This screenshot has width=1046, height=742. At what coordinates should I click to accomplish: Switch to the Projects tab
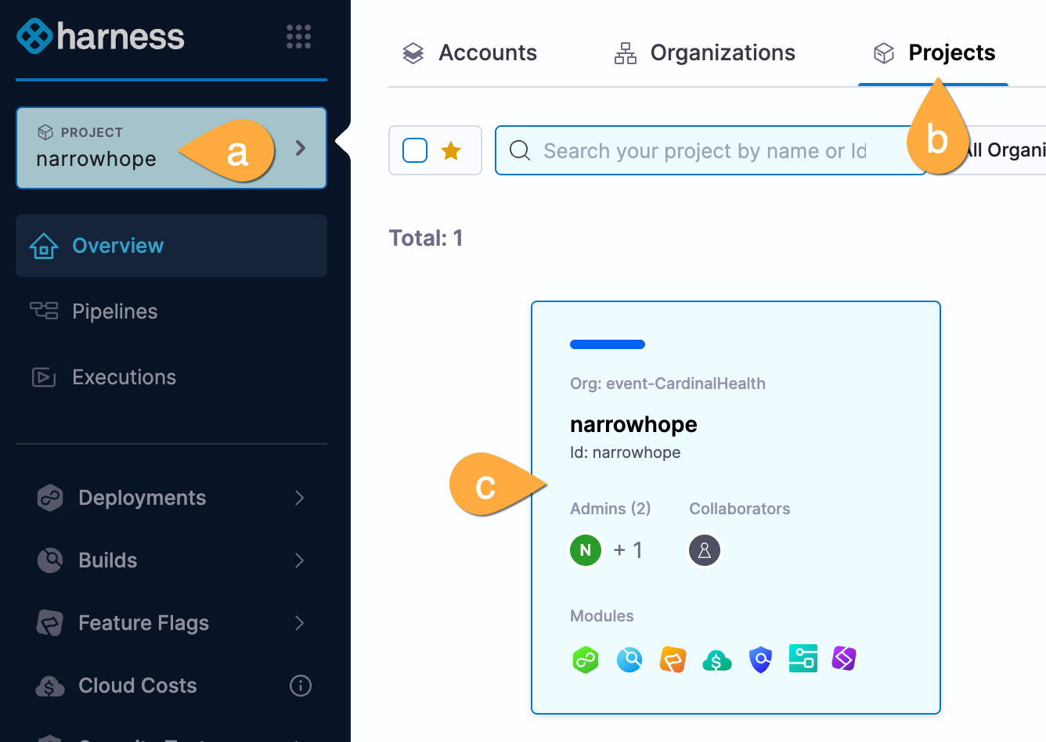933,53
